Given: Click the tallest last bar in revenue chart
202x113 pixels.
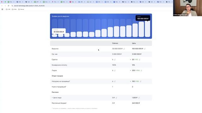Looking at the screenshot, I should click(147, 29).
